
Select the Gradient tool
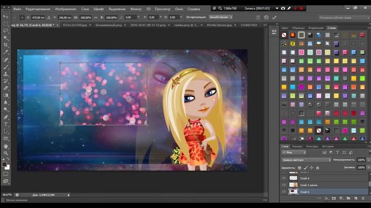tap(6, 95)
